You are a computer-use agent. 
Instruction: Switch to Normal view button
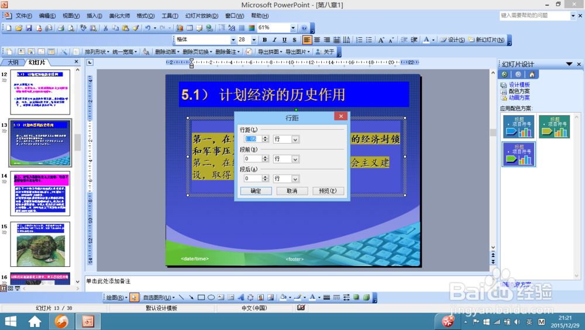point(4,289)
